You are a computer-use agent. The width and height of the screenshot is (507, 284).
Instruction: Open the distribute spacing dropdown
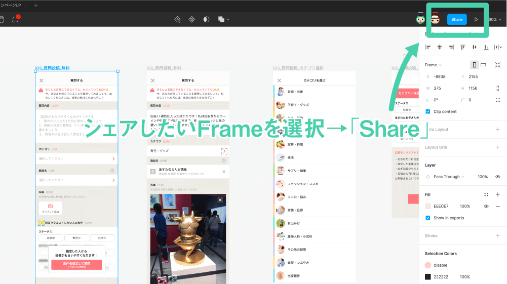click(x=498, y=47)
